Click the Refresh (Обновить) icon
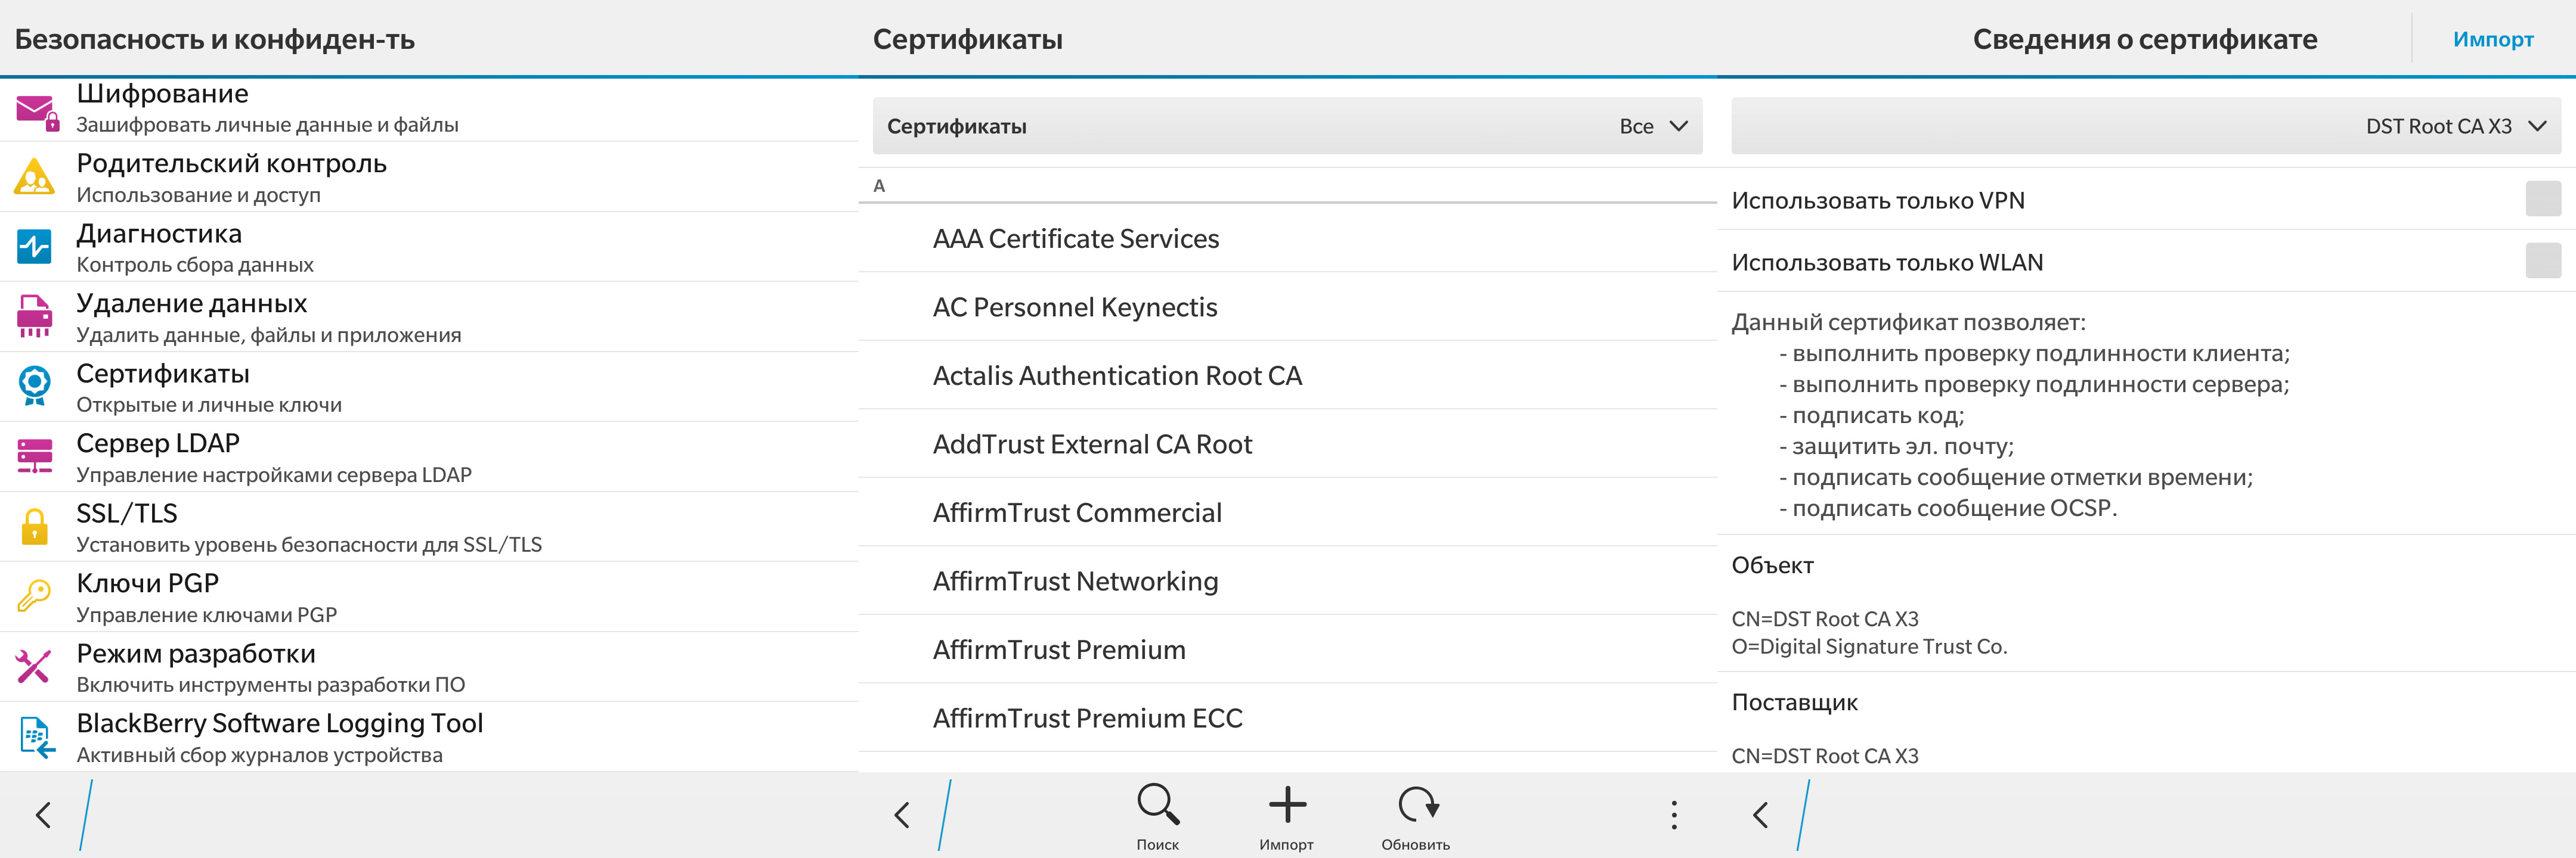 click(x=1417, y=804)
